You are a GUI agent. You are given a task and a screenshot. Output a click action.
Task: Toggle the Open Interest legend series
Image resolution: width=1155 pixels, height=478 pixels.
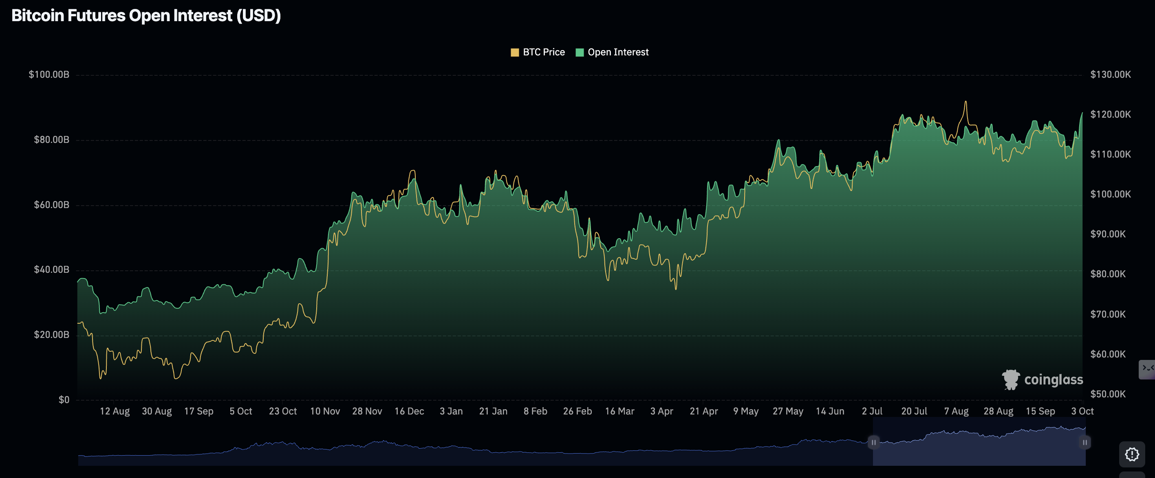(x=617, y=52)
